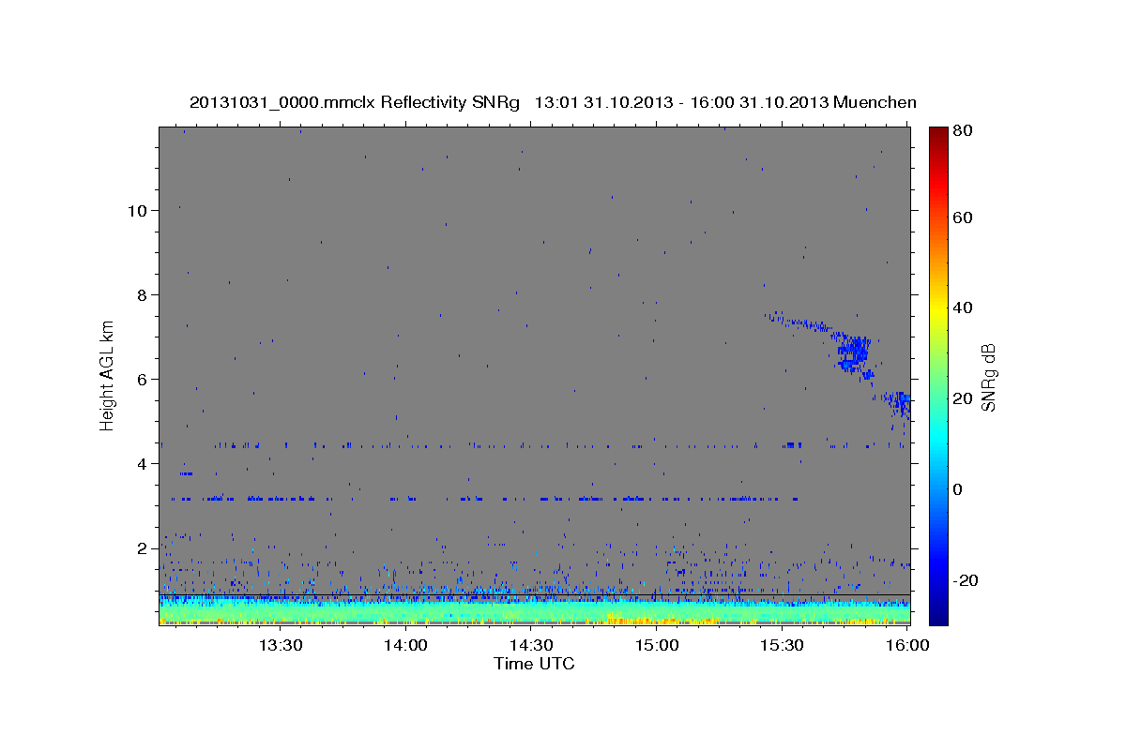Click the '-20' colorbar tick value
The width and height of the screenshot is (1126, 750).
[x=966, y=580]
